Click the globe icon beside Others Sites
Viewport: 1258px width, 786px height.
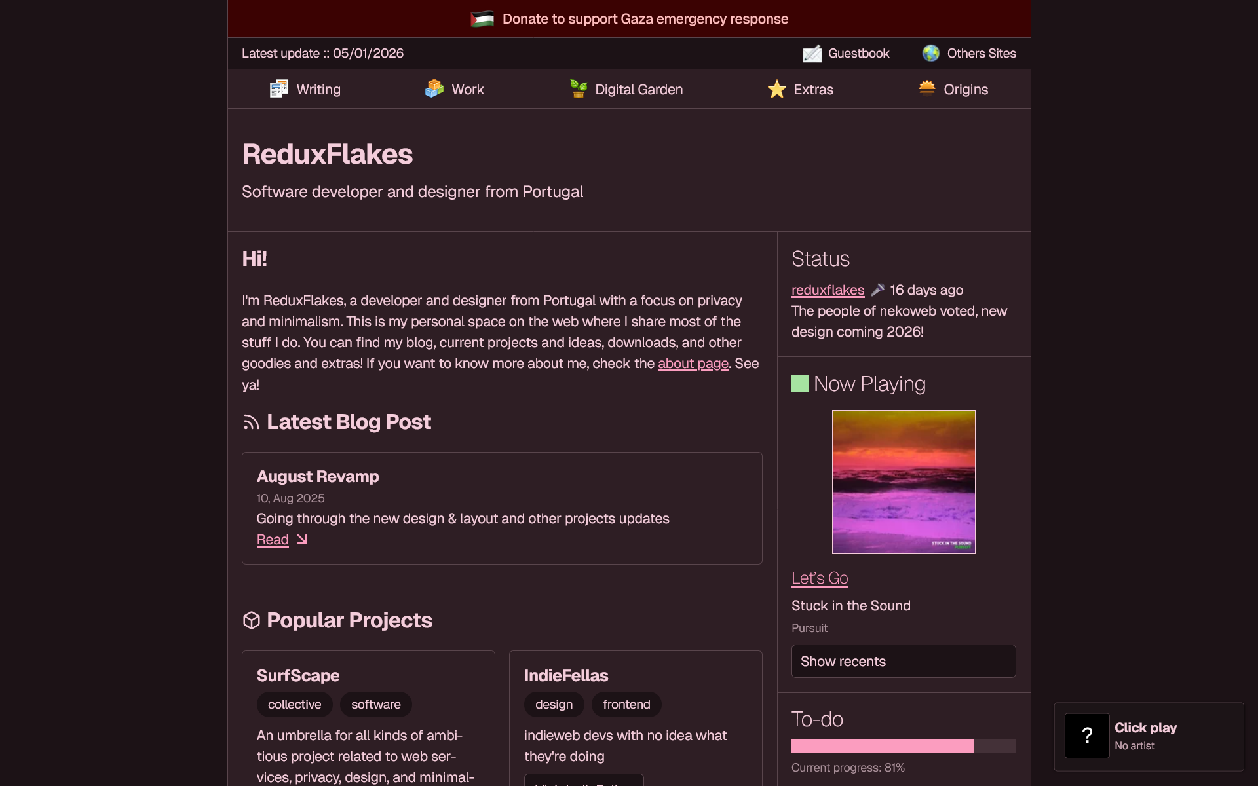931,54
